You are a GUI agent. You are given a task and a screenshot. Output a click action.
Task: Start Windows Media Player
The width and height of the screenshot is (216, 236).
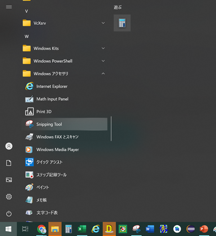coord(65,149)
